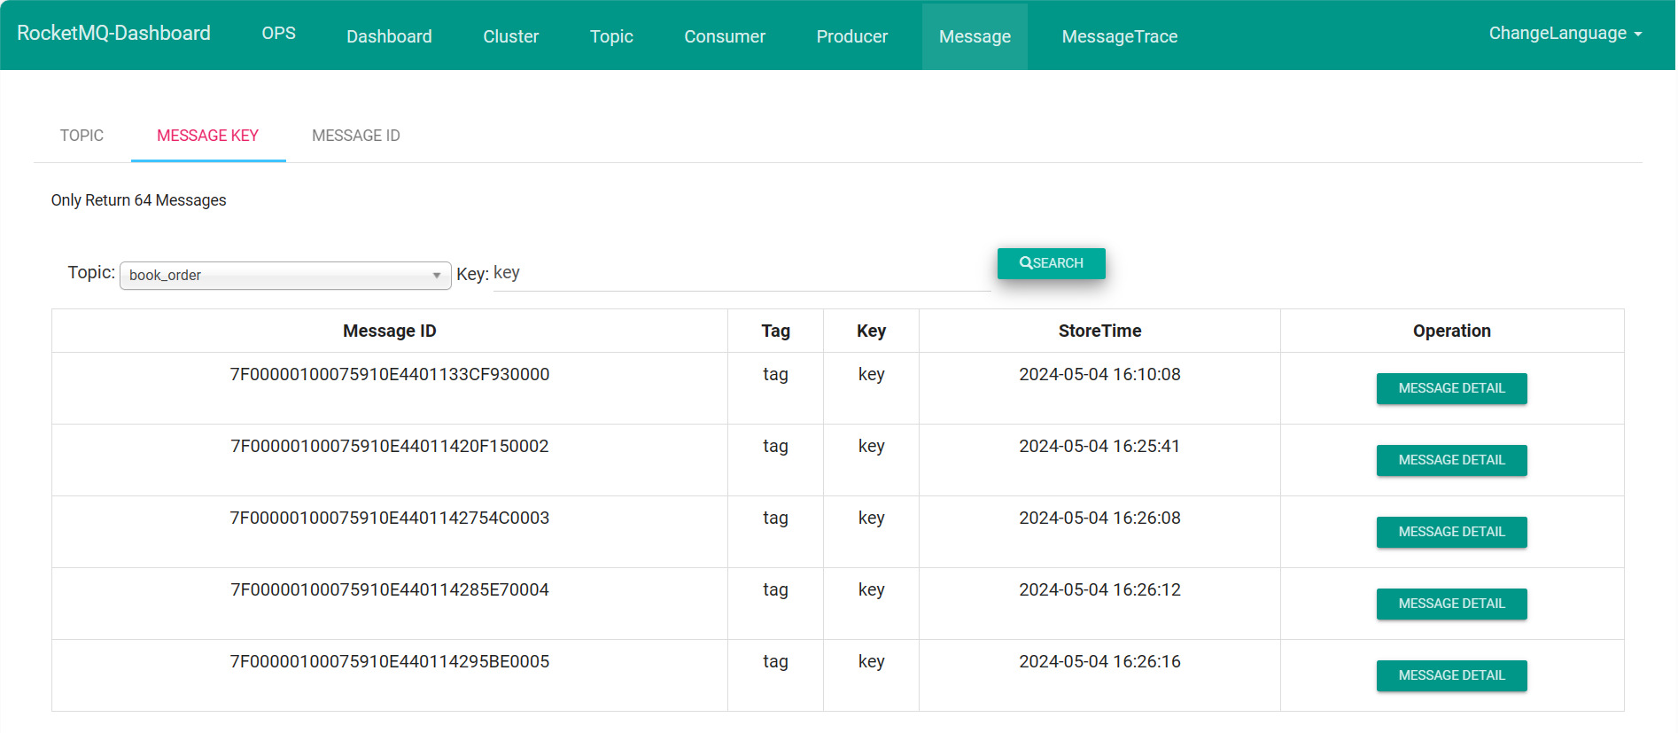This screenshot has width=1678, height=733.
Task: Click the Search button with magnifier icon
Action: click(x=1051, y=263)
